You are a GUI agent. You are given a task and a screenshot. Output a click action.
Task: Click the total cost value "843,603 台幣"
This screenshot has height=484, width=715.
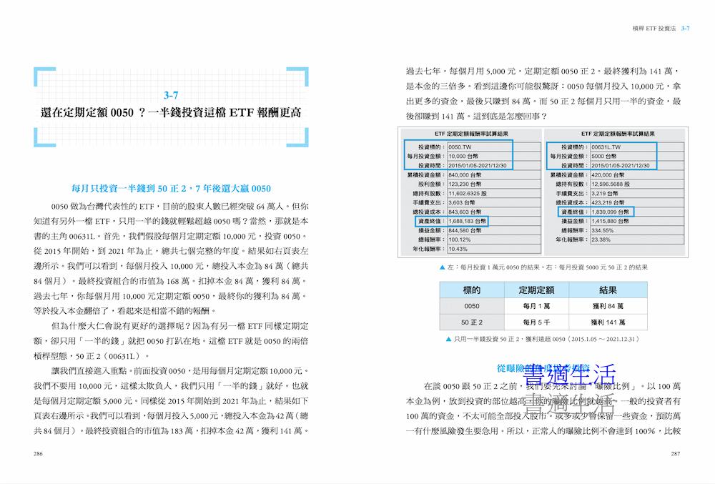pos(465,212)
